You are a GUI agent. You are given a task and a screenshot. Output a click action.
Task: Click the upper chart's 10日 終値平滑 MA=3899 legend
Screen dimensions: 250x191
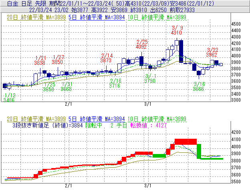(x=157, y=17)
